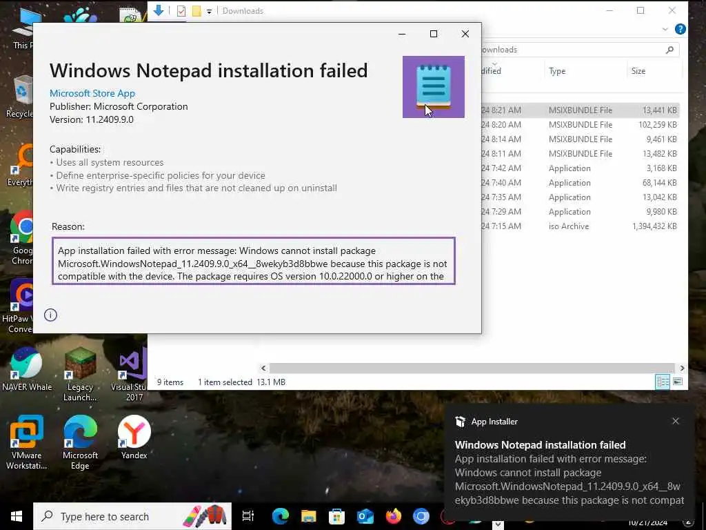Open the blue circular browser icon on the taskbar

click(421, 516)
